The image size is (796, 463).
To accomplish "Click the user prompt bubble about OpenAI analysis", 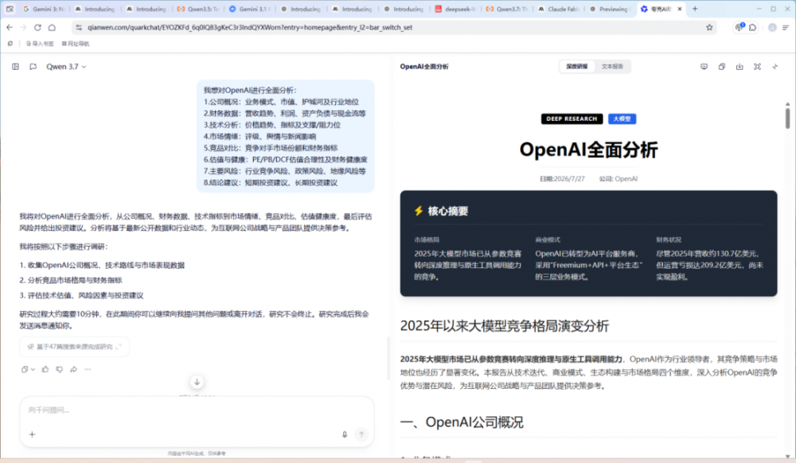I will pos(285,136).
